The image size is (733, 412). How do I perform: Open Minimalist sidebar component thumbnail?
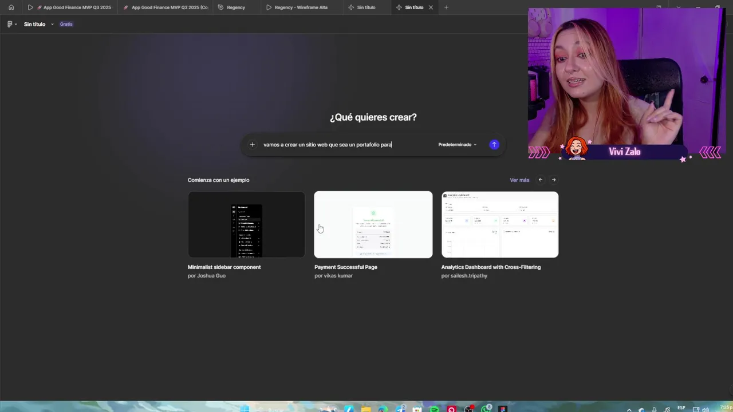click(x=246, y=224)
